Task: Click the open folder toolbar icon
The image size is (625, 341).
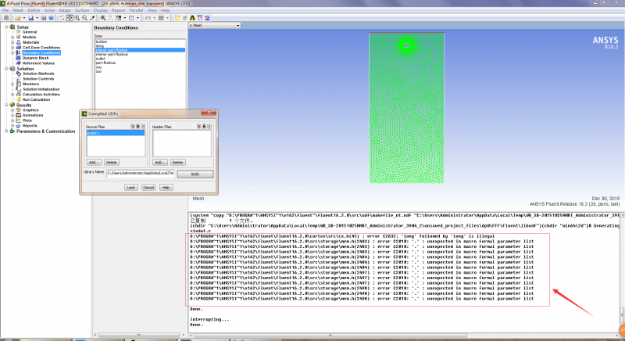Action: (16, 16)
